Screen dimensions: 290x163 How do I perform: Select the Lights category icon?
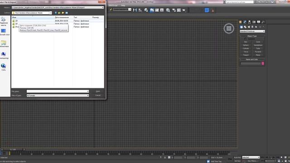249,27
